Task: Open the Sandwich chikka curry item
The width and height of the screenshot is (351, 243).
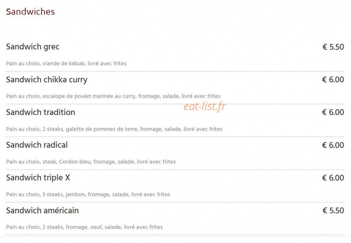Action: pyautogui.click(x=46, y=80)
